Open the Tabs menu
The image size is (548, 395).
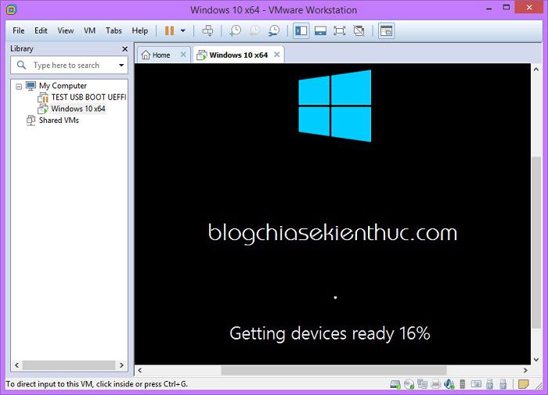click(x=114, y=31)
